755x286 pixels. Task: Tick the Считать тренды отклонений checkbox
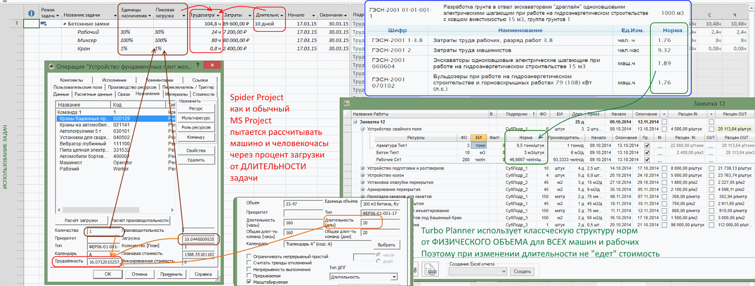click(x=249, y=263)
